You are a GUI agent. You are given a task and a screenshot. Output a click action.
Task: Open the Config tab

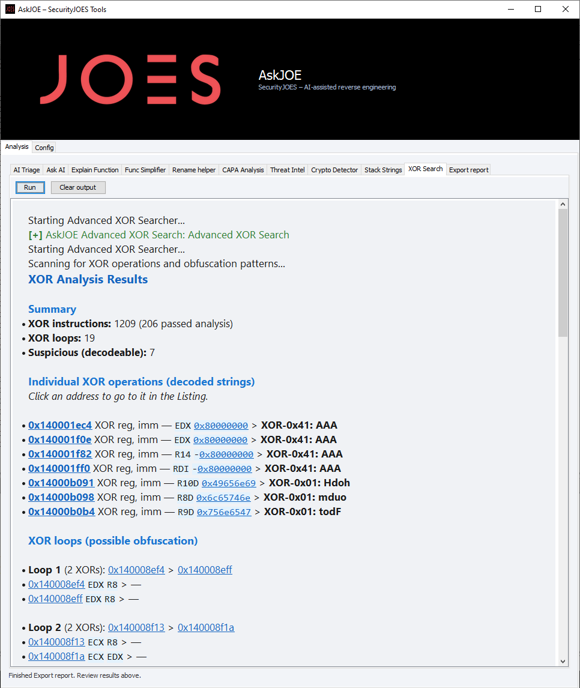coord(44,148)
